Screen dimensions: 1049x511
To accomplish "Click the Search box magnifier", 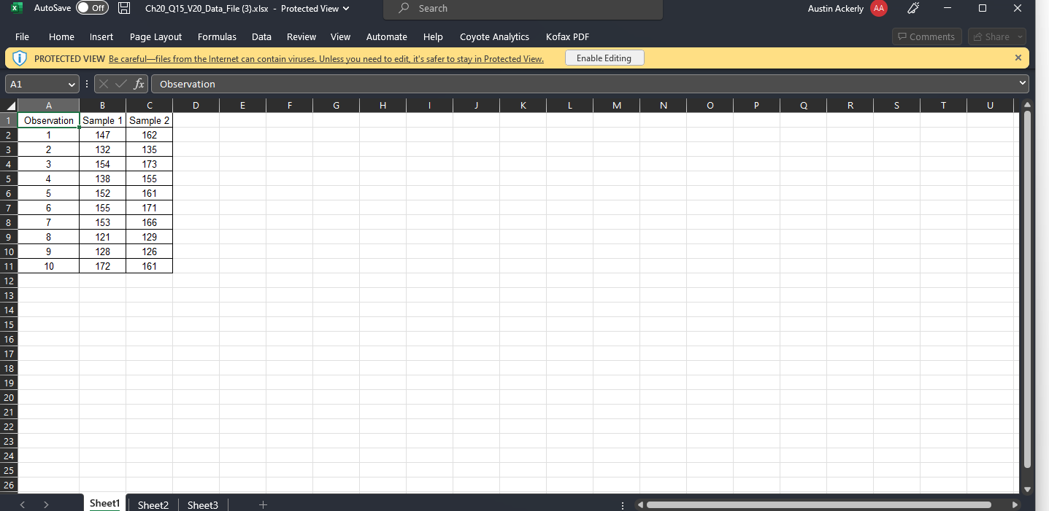I will (x=404, y=8).
